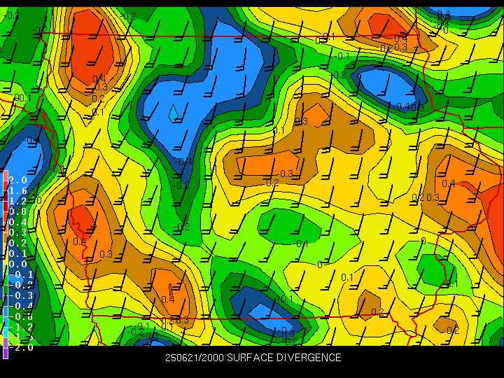Viewport: 504px width, 378px height.
Task: Click the 0.4 label in upper-left red zone
Action: [x=100, y=78]
